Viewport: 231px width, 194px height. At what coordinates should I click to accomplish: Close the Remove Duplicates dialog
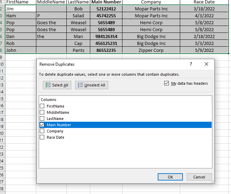click(206, 64)
